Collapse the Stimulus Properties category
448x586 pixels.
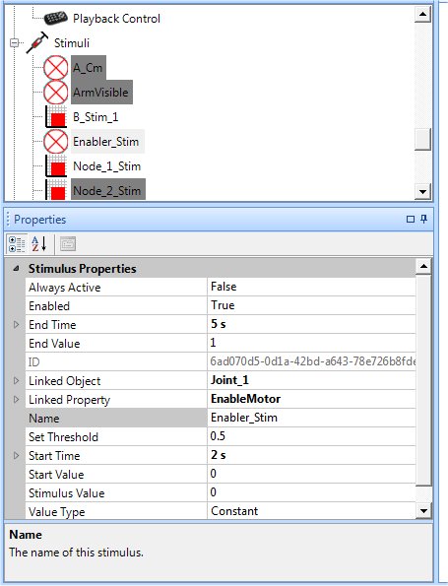(x=16, y=268)
